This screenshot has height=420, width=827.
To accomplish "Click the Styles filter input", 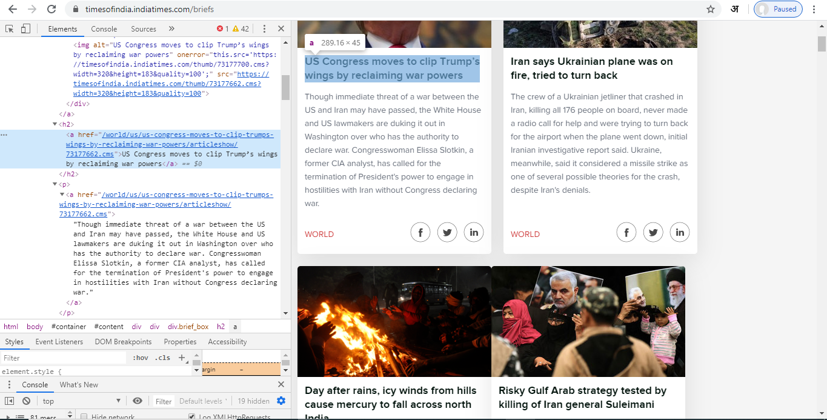I will 64,358.
